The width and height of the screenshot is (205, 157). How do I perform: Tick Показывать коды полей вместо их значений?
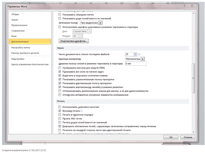tap(60, 18)
